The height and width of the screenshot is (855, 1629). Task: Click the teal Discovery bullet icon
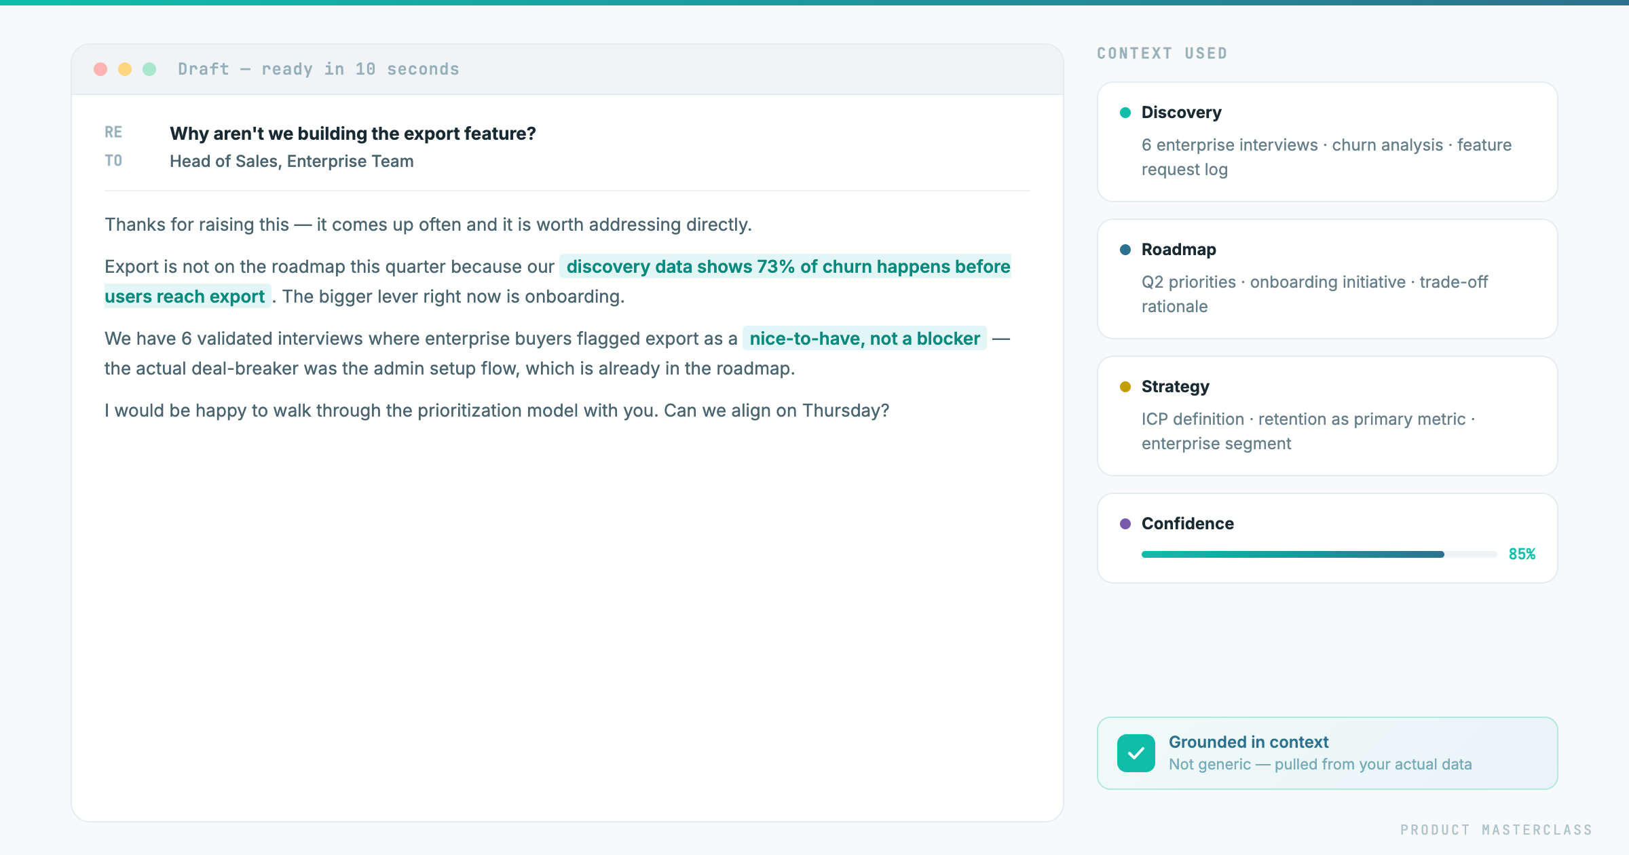click(1126, 112)
